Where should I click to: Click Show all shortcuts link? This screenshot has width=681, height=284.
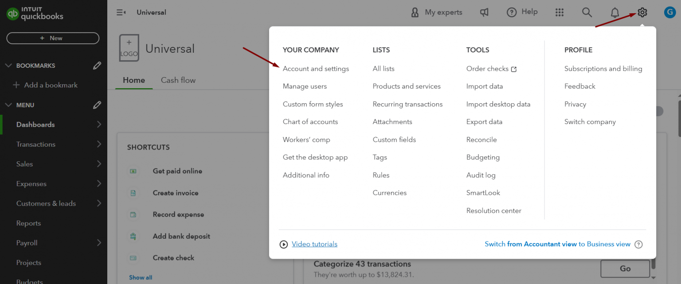pyautogui.click(x=141, y=277)
